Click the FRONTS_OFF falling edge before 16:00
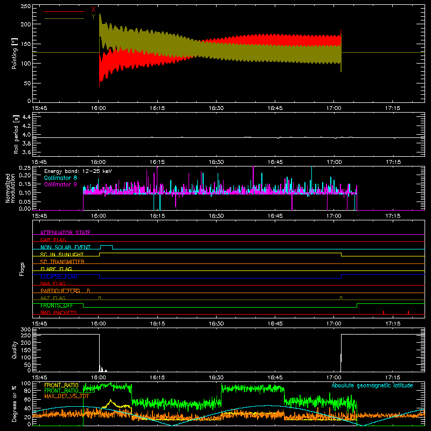This screenshot has height=431, width=431. (x=84, y=305)
